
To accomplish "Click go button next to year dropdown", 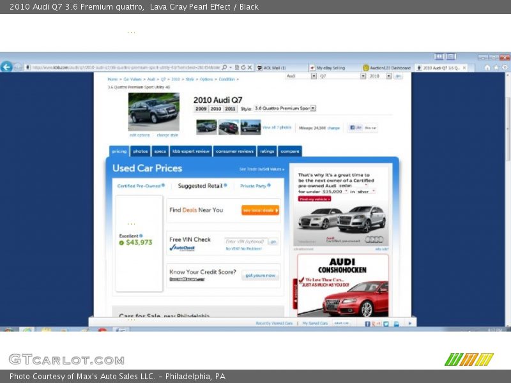I will click(x=398, y=76).
